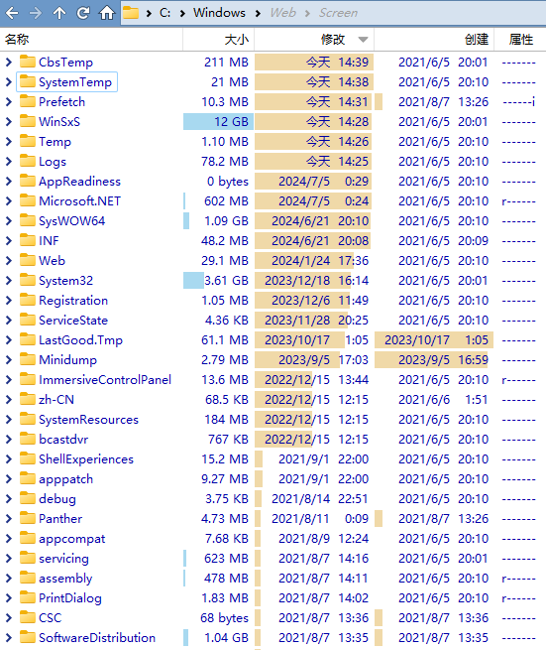Click the 68 bytes size of CSC
This screenshot has width=546, height=650.
tap(224, 618)
